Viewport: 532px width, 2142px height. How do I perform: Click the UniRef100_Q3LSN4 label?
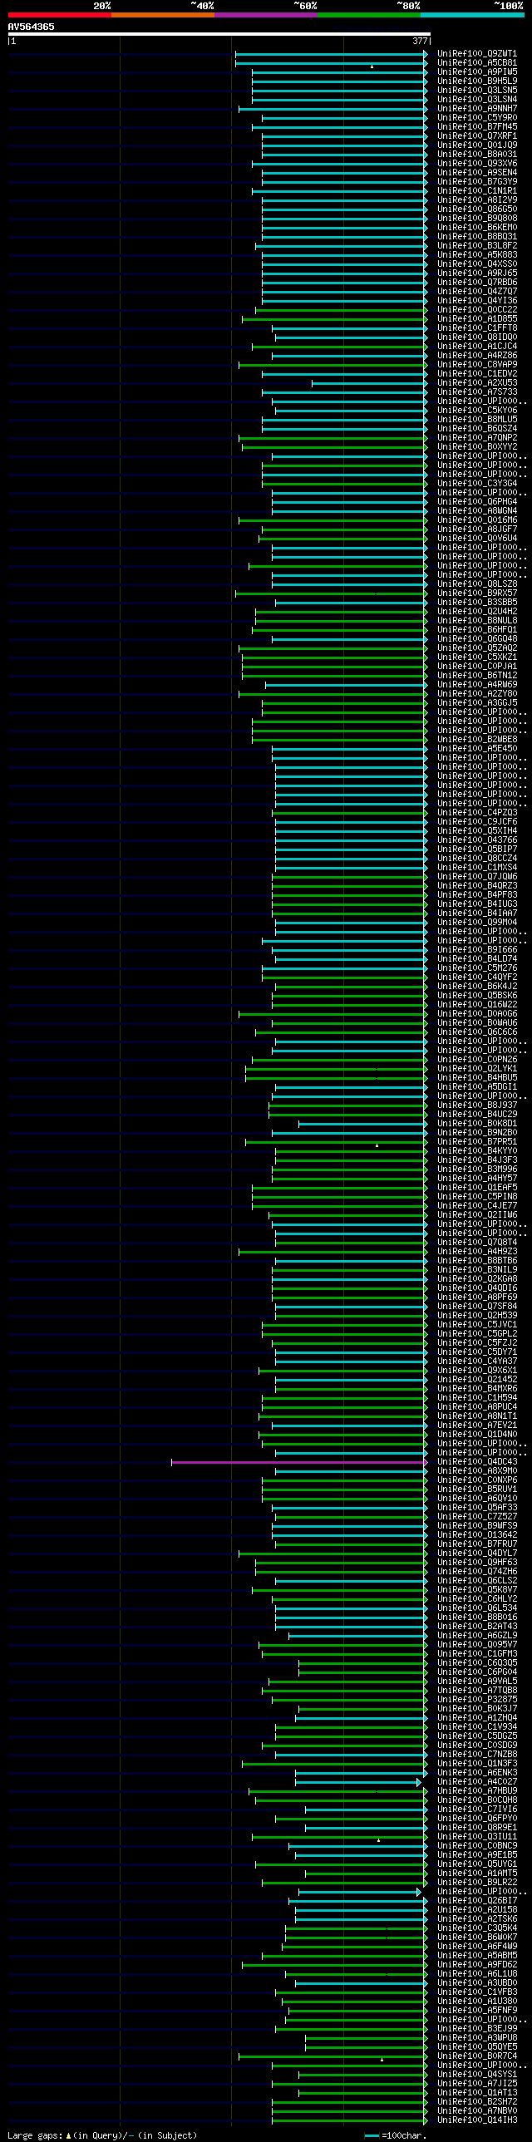(x=477, y=100)
